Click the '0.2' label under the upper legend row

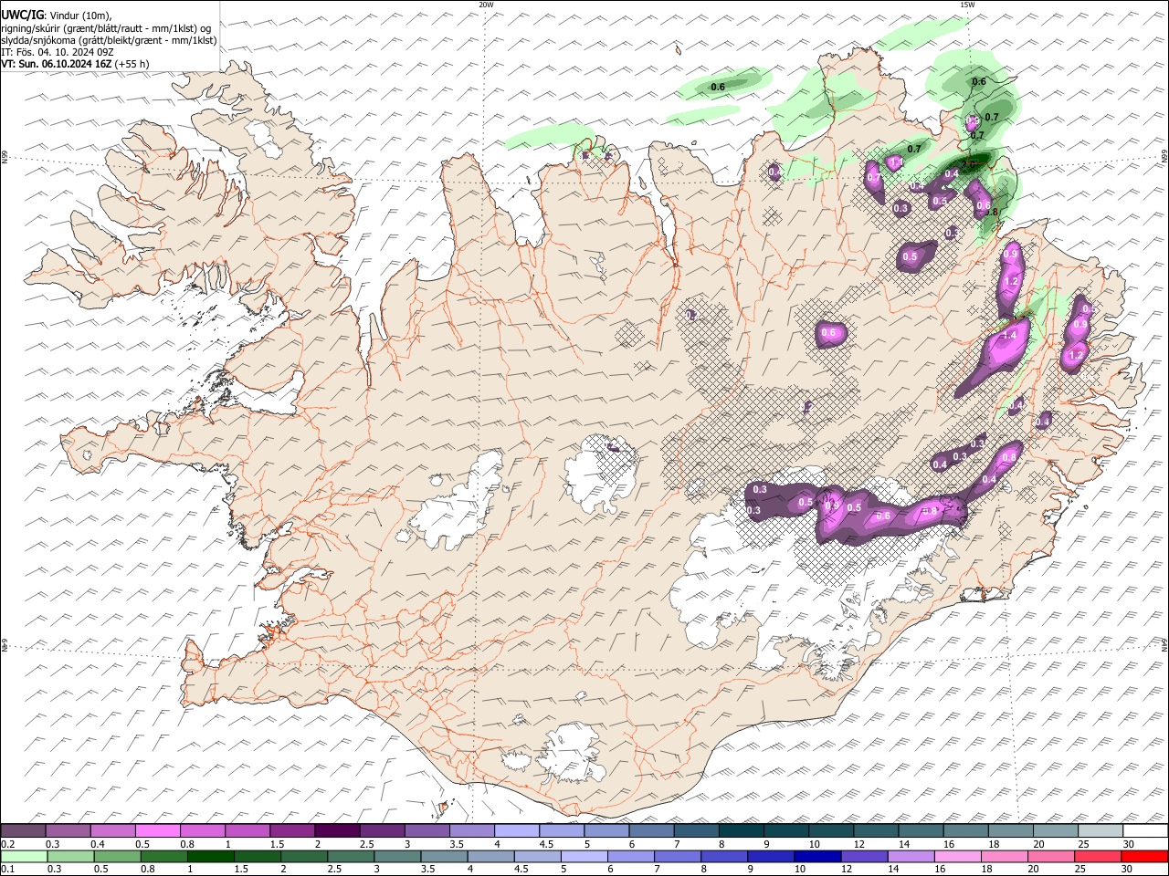coord(8,843)
